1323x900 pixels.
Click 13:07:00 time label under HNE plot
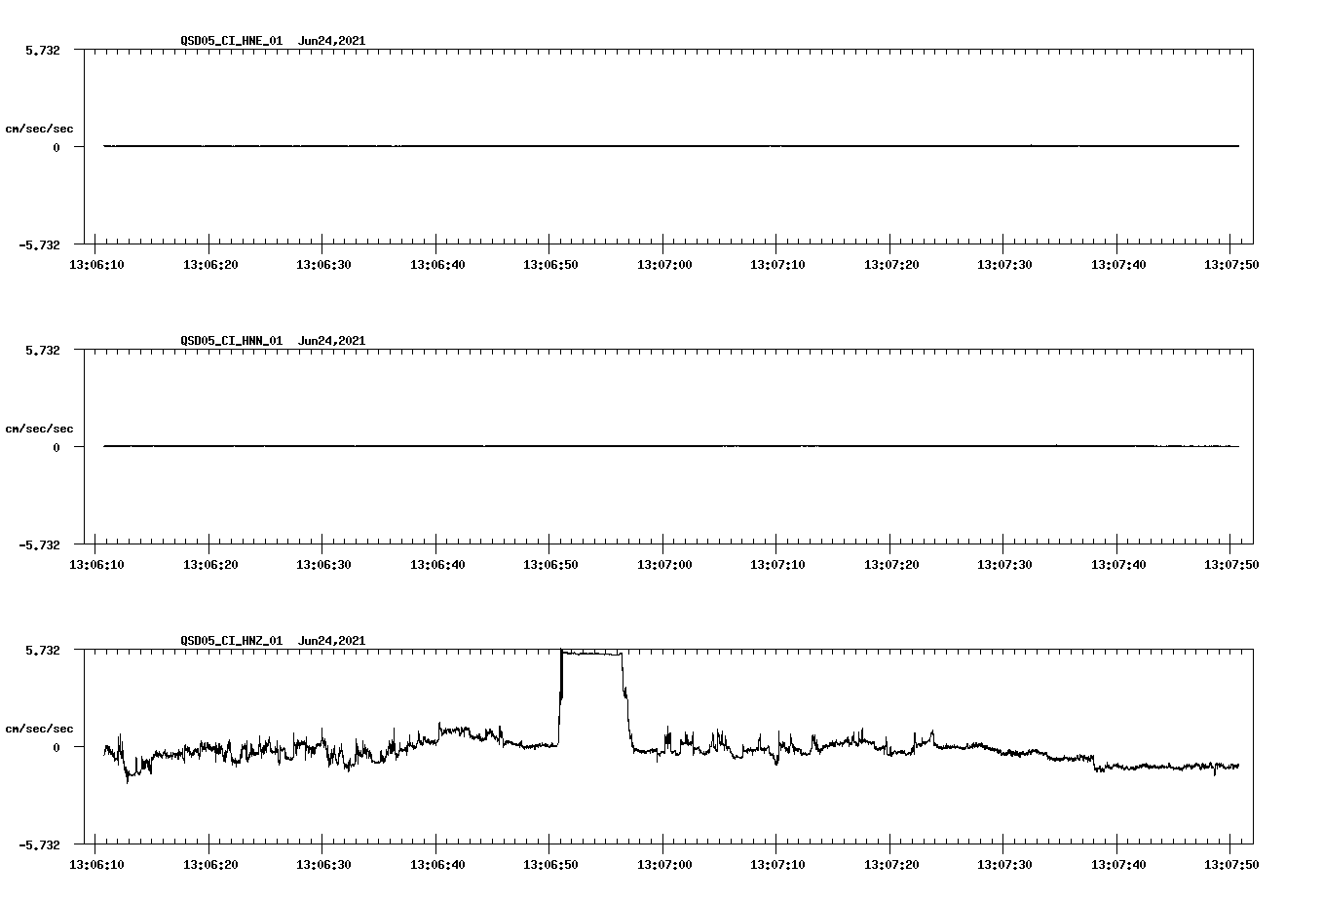[664, 264]
